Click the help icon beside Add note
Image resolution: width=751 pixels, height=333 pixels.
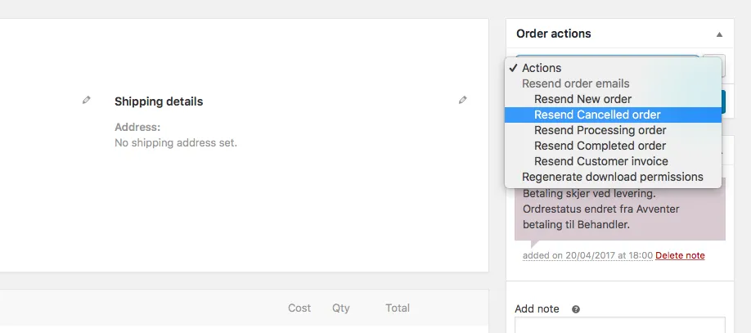click(576, 309)
